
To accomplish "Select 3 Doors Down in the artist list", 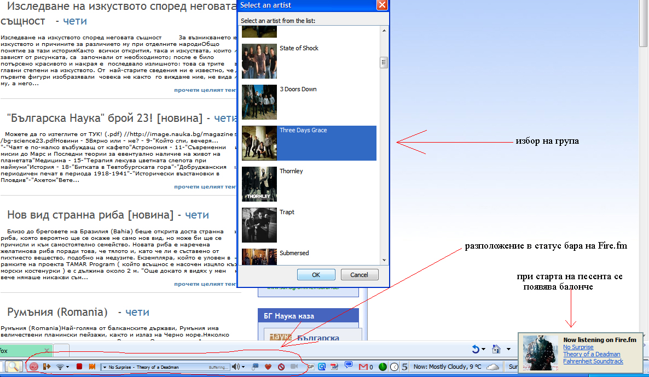I will click(x=309, y=102).
